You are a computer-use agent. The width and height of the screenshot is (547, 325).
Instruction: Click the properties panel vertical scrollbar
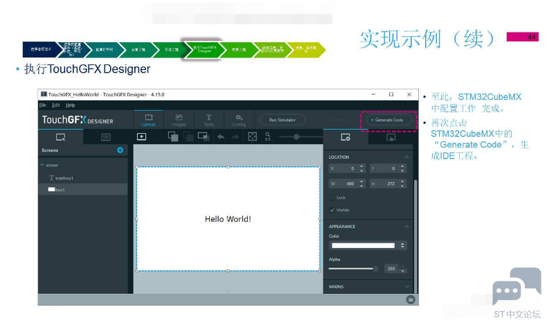click(x=415, y=236)
